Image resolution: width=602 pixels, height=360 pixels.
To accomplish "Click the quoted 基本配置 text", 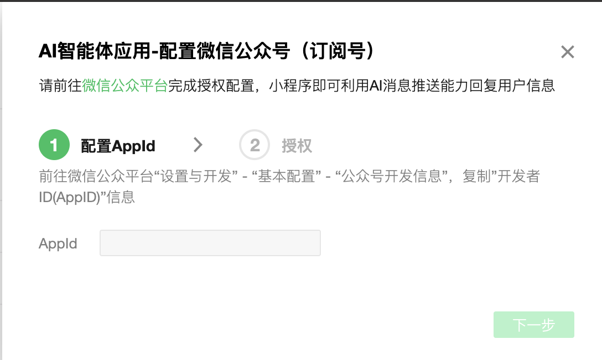I will coord(287,177).
